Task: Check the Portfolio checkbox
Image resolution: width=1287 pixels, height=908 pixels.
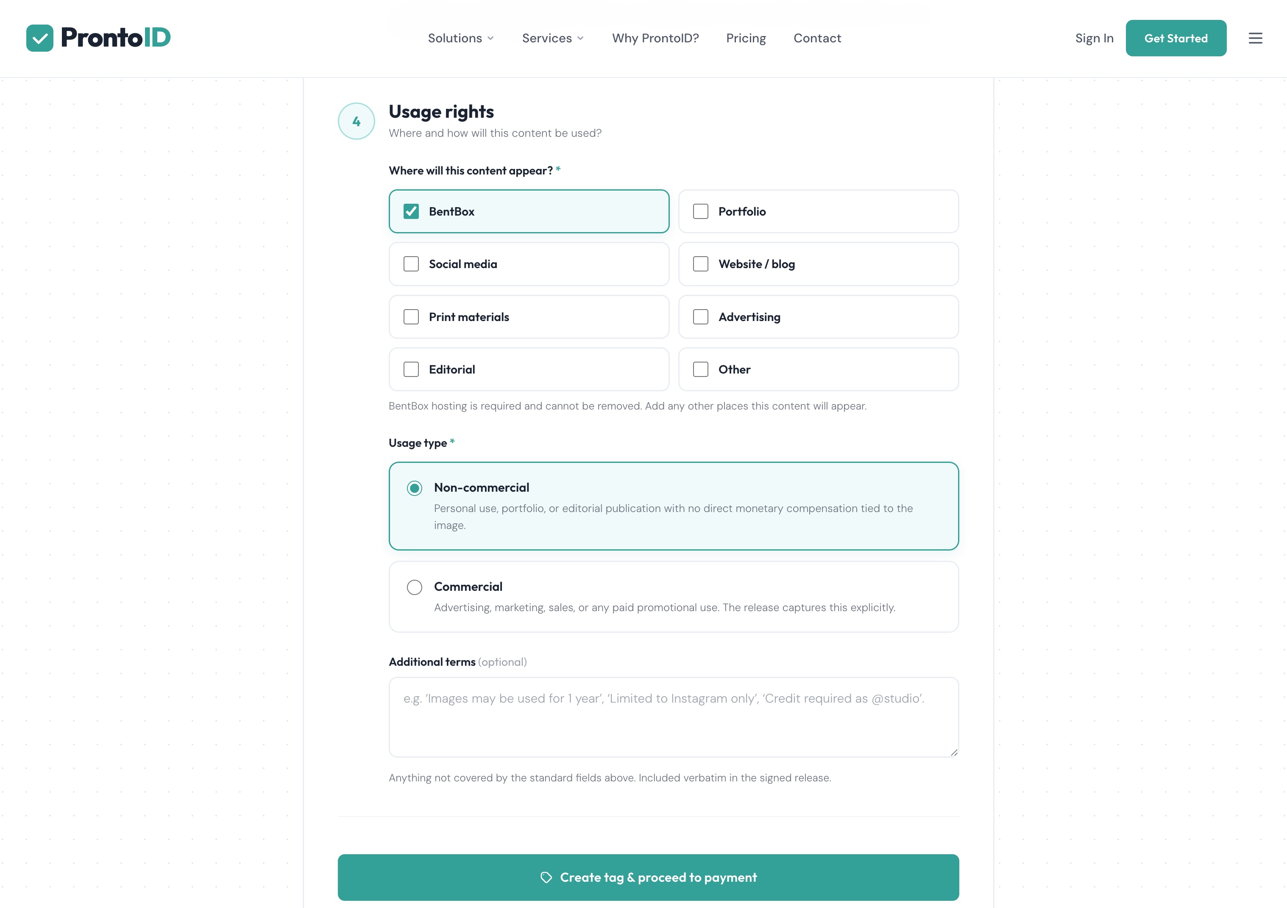Action: click(x=700, y=211)
